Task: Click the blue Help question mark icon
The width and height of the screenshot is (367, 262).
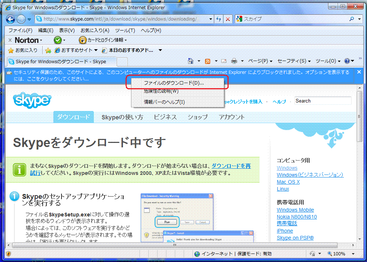Action: coord(347,61)
